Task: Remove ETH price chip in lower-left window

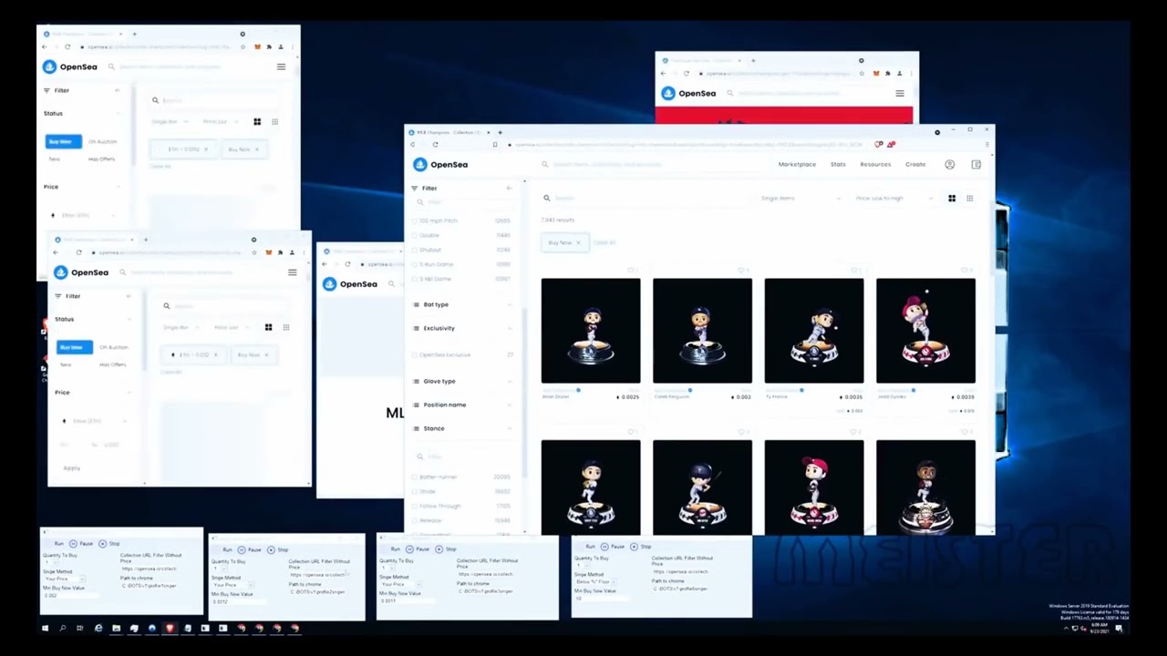Action: (215, 355)
